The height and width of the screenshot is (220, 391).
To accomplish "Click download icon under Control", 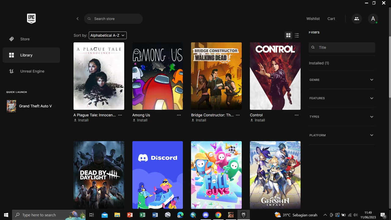I will point(251,120).
